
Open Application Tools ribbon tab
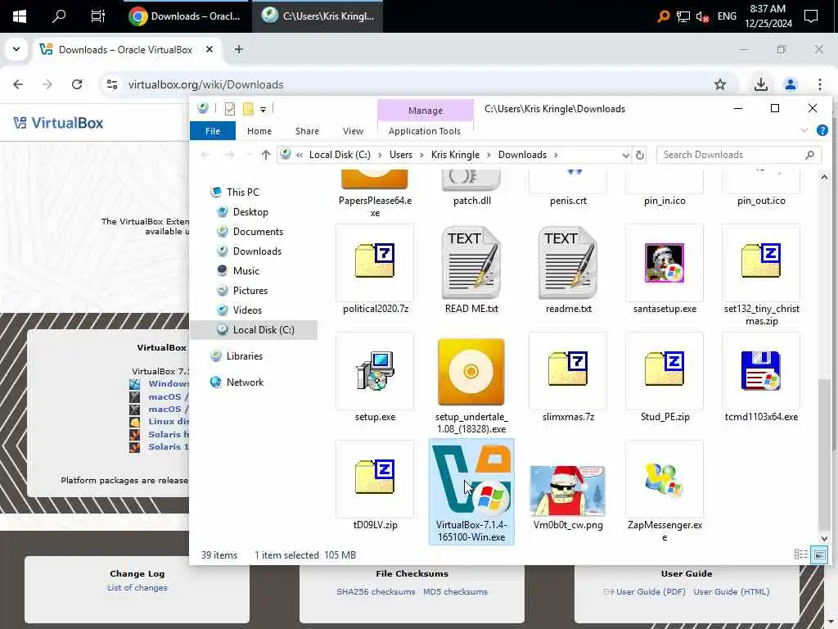[x=425, y=131]
